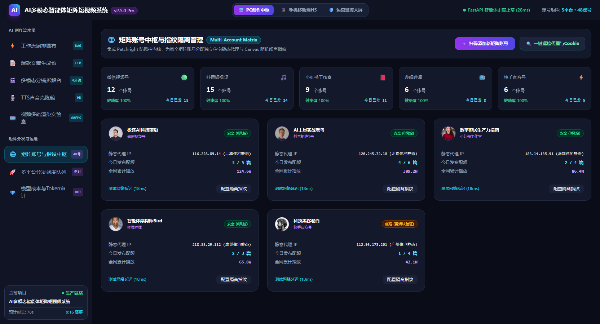This screenshot has height=324, width=600.
Task: Configure isolation fingerprint for 智能体架构师Bird
Action: [234, 280]
